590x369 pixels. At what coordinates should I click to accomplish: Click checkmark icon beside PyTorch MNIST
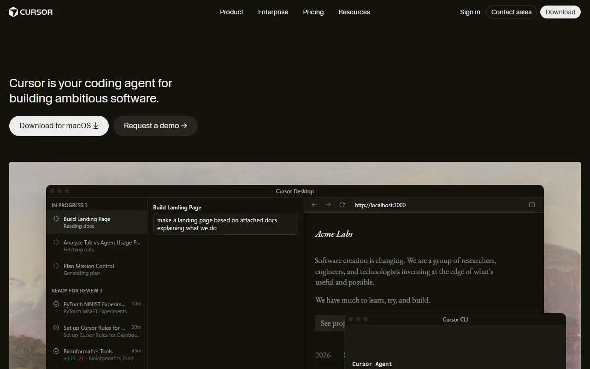coord(56,304)
